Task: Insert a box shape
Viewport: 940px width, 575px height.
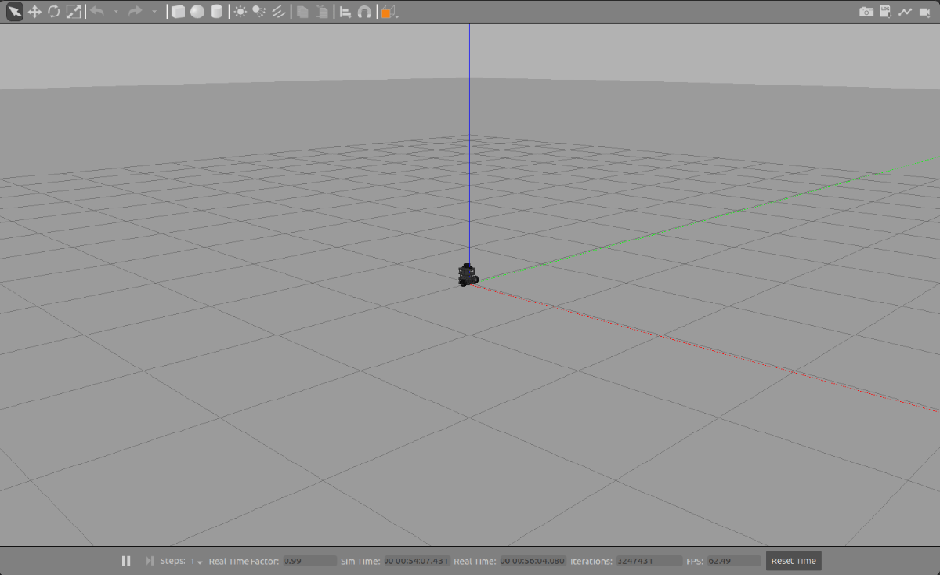Action: pos(179,12)
